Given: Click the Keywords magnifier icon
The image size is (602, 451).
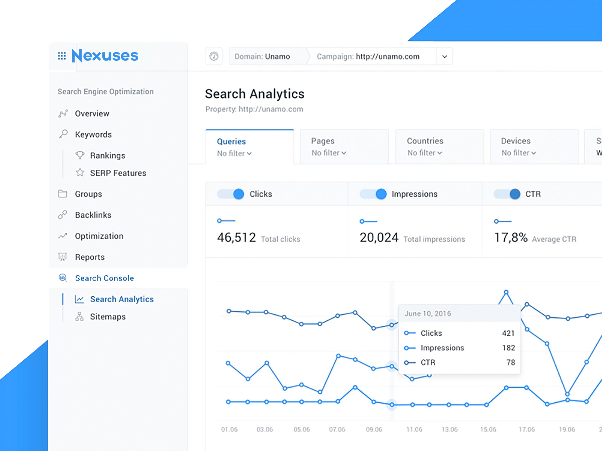Looking at the screenshot, I should tap(63, 134).
